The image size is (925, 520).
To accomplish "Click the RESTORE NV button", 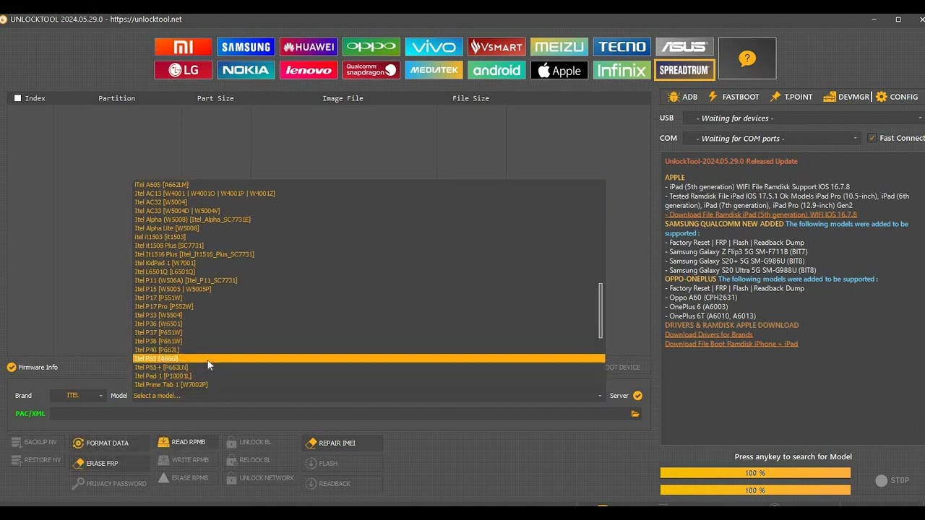I will click(36, 460).
